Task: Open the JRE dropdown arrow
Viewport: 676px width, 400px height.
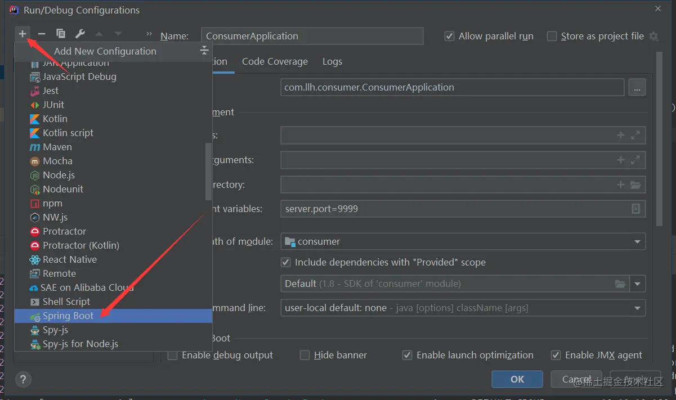Action: 638,284
